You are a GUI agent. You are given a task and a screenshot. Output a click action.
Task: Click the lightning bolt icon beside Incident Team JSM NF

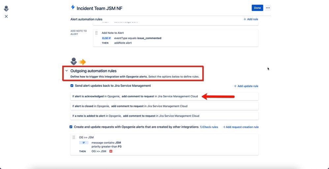73,7
